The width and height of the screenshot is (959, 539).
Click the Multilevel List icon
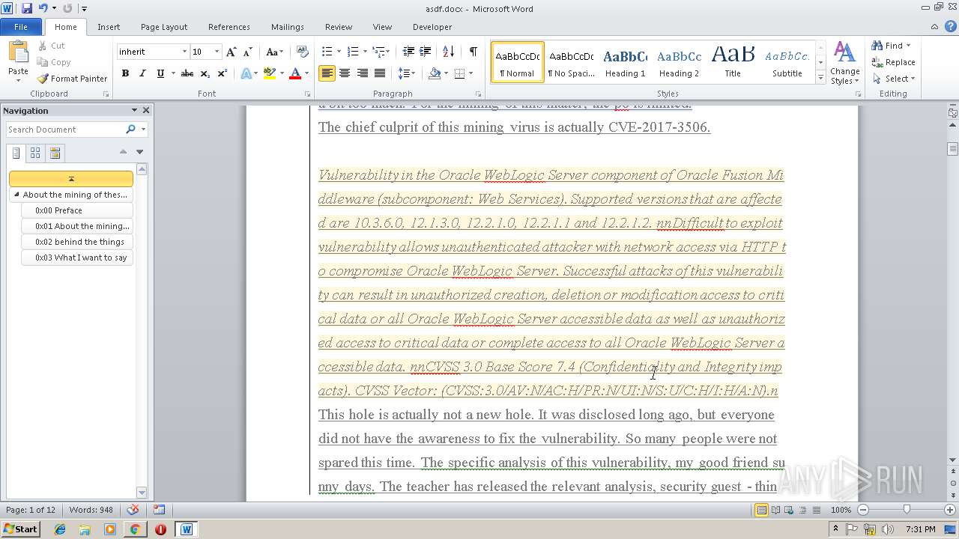pos(379,52)
